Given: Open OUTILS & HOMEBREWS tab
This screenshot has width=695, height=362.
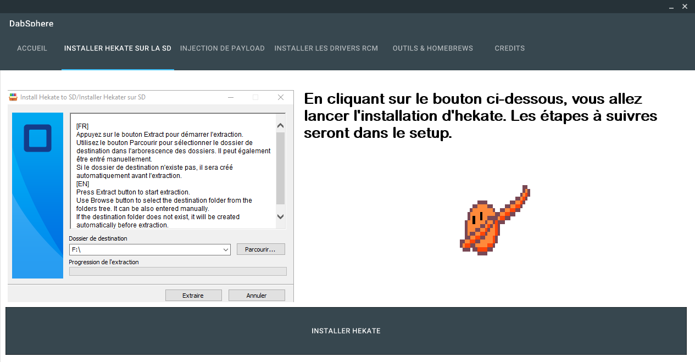Looking at the screenshot, I should pos(433,48).
